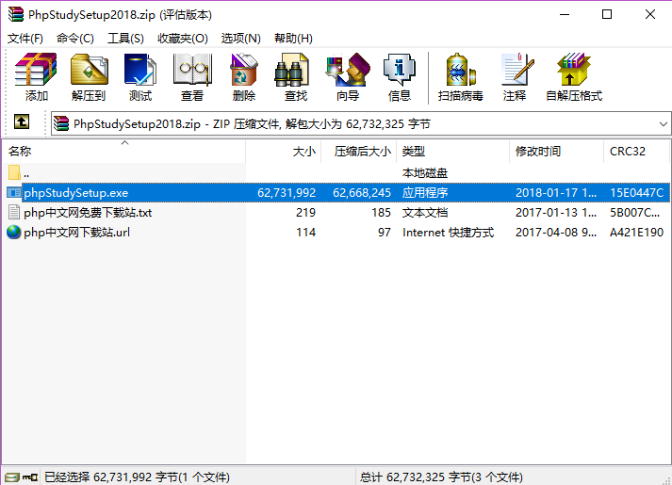Sort by 名称 column header
This screenshot has height=485, width=672.
(x=124, y=151)
